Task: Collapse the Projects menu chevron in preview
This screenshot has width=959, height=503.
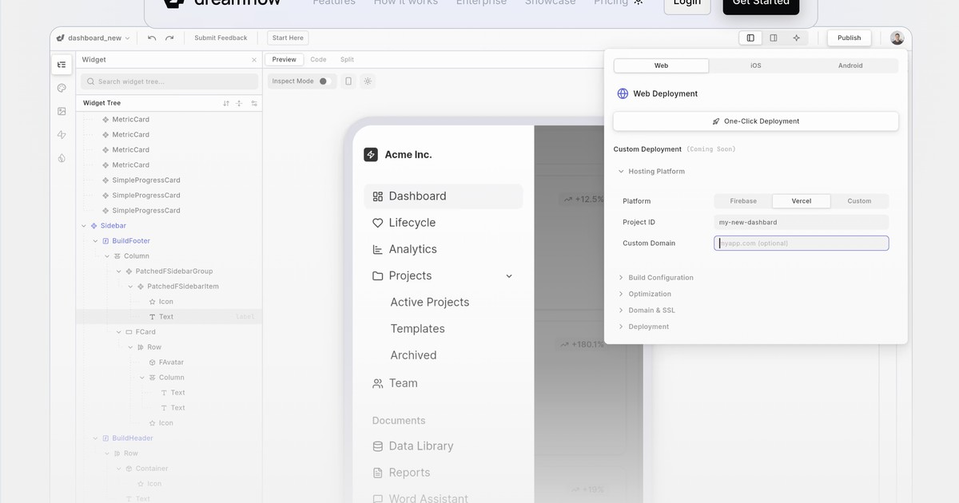Action: tap(509, 276)
